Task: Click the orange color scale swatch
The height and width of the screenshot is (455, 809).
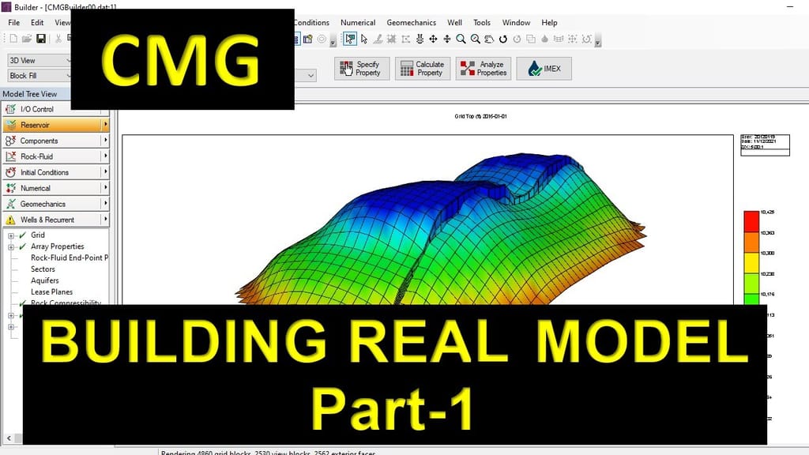Action: pos(751,243)
